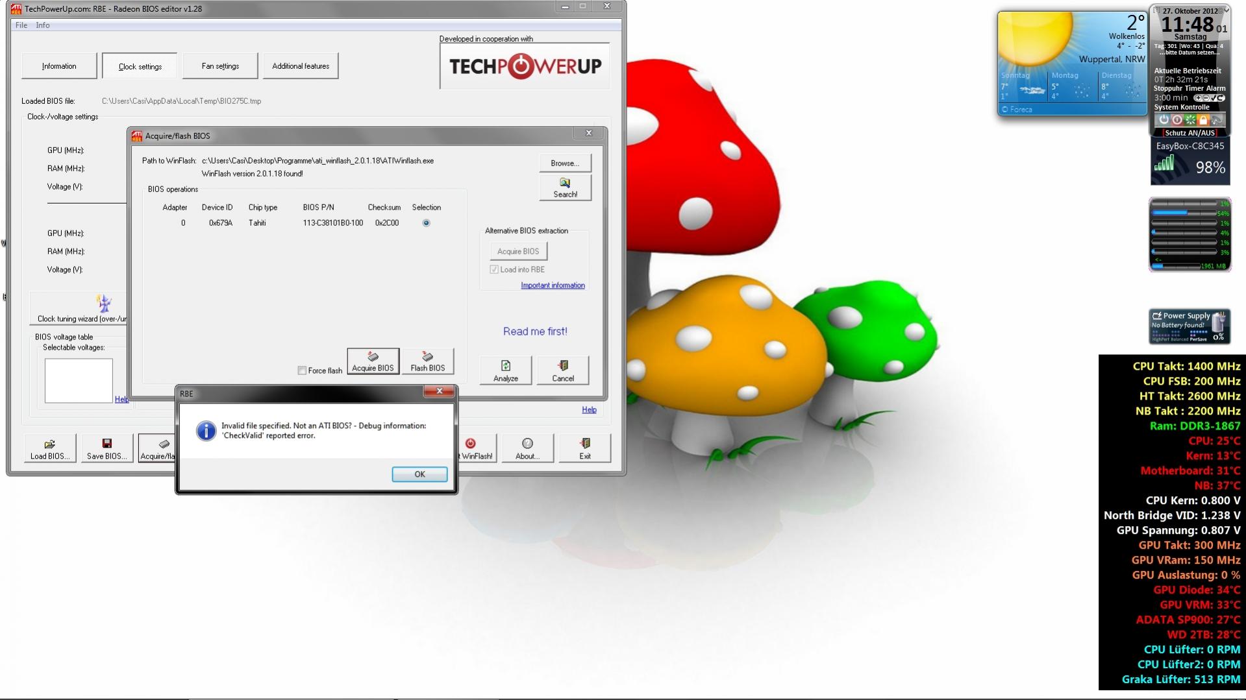Viewport: 1246px width, 700px height.
Task: Click the TechPowerUp logo banner
Action: (525, 66)
